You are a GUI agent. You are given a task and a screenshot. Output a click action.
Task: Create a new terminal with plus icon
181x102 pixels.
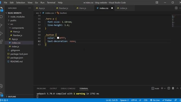162,88
